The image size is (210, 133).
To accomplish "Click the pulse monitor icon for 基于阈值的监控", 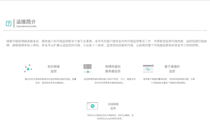I will 148,68.
